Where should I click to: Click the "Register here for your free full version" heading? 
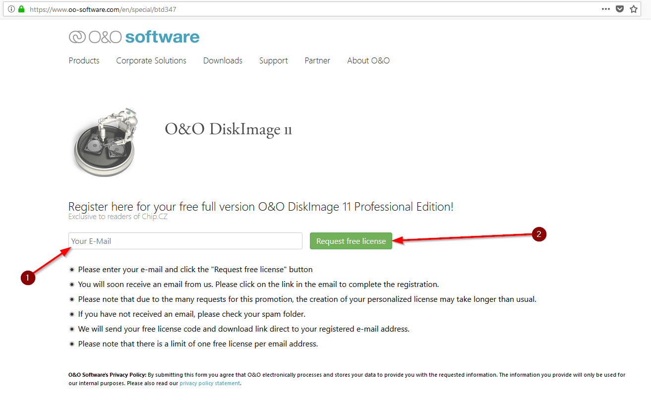(261, 207)
